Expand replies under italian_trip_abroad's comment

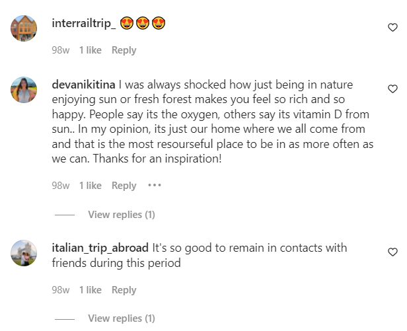tap(121, 318)
